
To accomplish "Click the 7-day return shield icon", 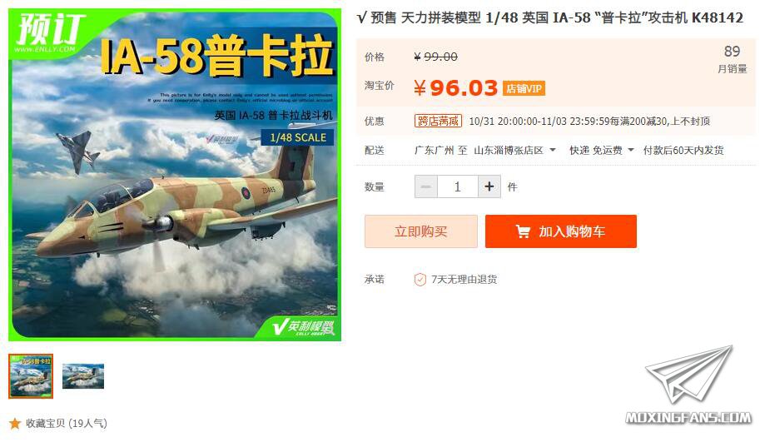I will tap(420, 279).
